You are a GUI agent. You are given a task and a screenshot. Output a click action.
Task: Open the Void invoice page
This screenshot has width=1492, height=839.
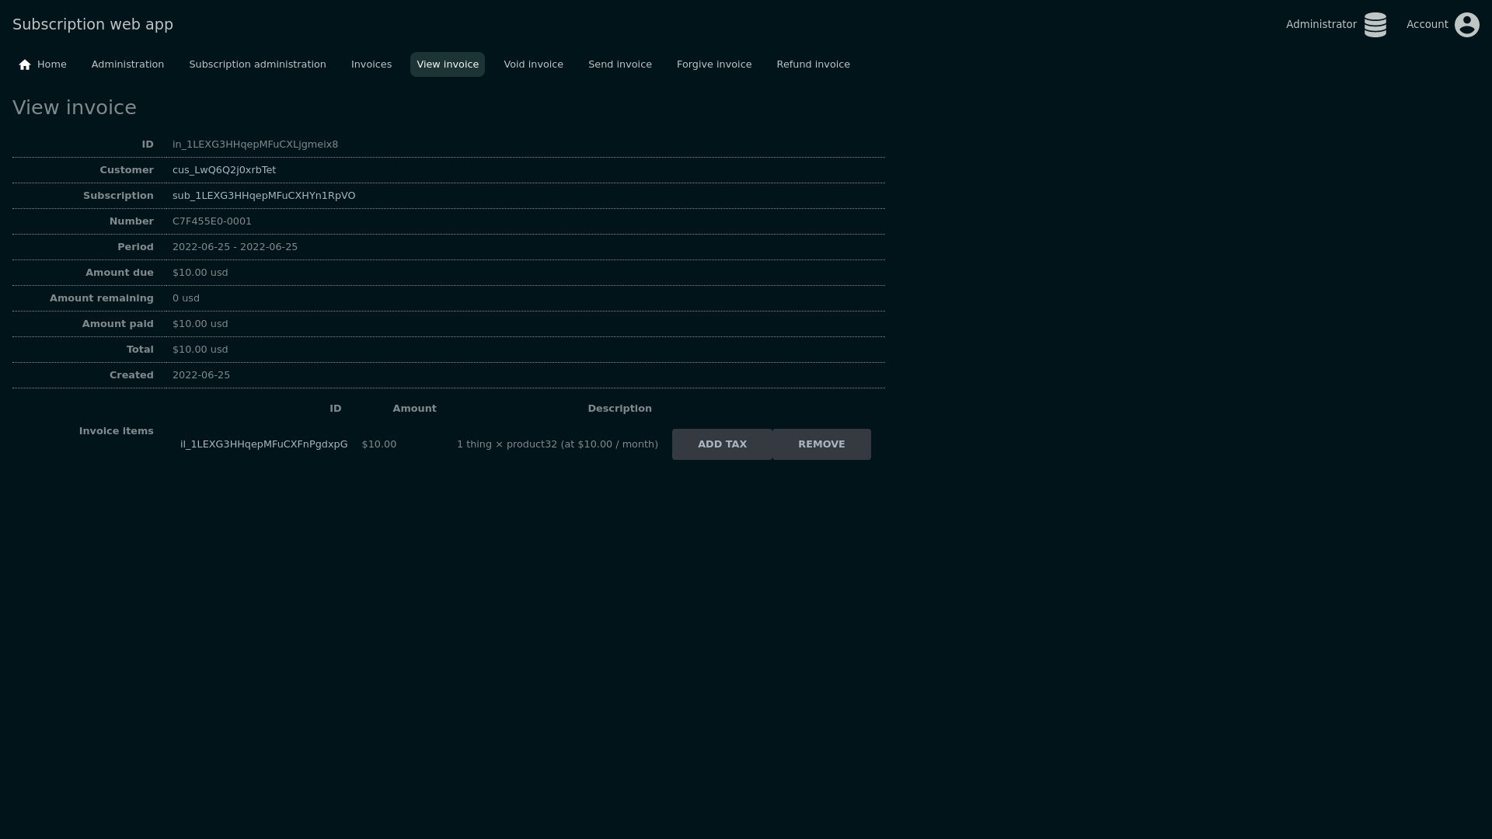pos(533,64)
